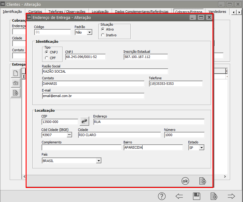Open help with the question mark icon
The image size is (243, 202).
(x=162, y=196)
